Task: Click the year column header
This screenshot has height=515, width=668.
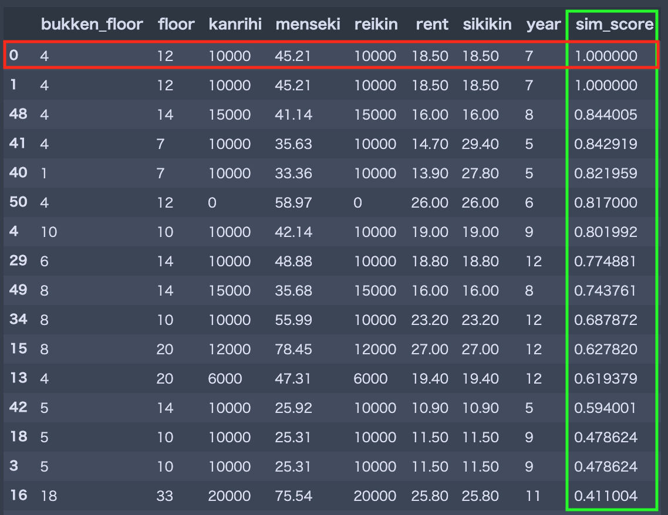Action: point(543,24)
